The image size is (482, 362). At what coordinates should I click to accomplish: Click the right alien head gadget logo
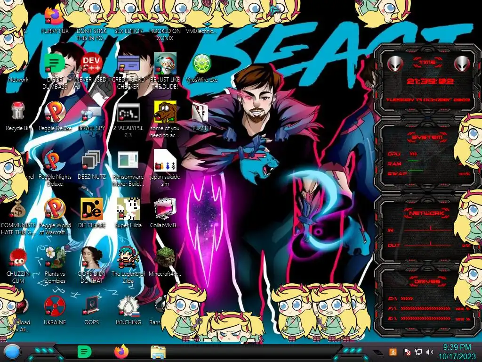click(462, 64)
